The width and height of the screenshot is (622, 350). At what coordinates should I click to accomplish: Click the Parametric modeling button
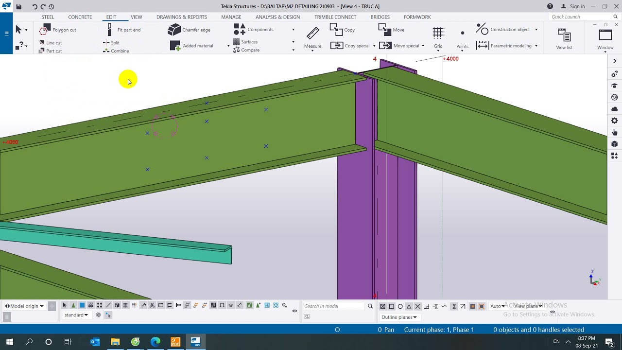coord(504,46)
